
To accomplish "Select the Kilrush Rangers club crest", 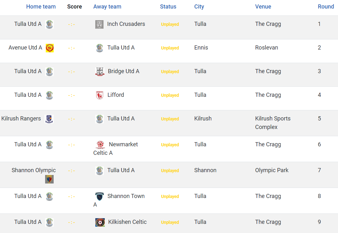I will (49, 119).
